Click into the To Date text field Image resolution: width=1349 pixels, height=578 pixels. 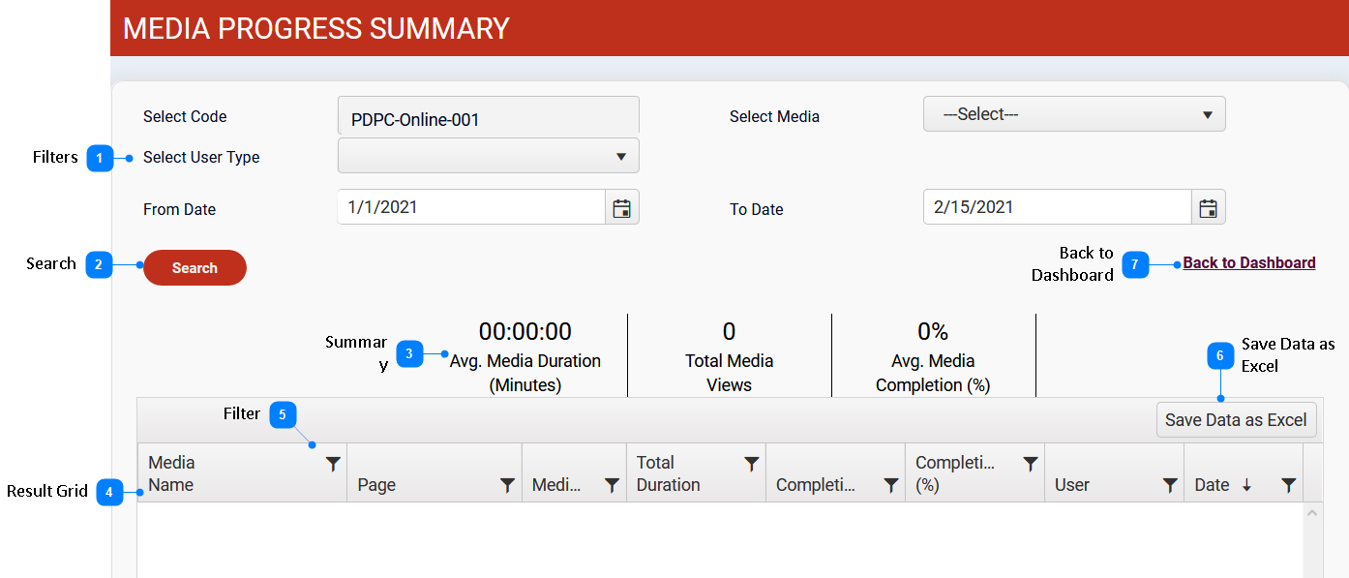(1057, 207)
